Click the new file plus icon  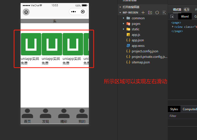pos(143,13)
